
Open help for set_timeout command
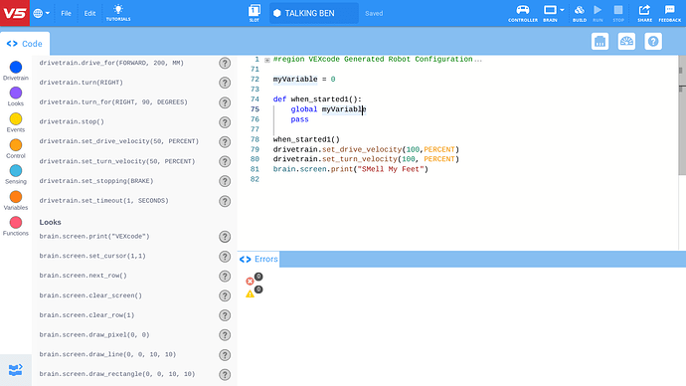tap(225, 201)
